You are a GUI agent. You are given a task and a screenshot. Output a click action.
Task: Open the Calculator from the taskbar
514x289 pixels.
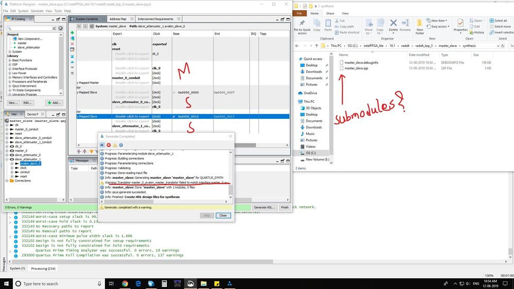164,283
